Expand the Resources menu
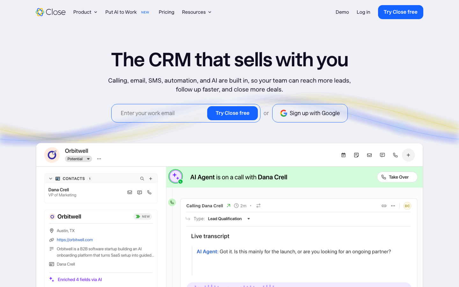This screenshot has width=459, height=287. click(x=197, y=12)
